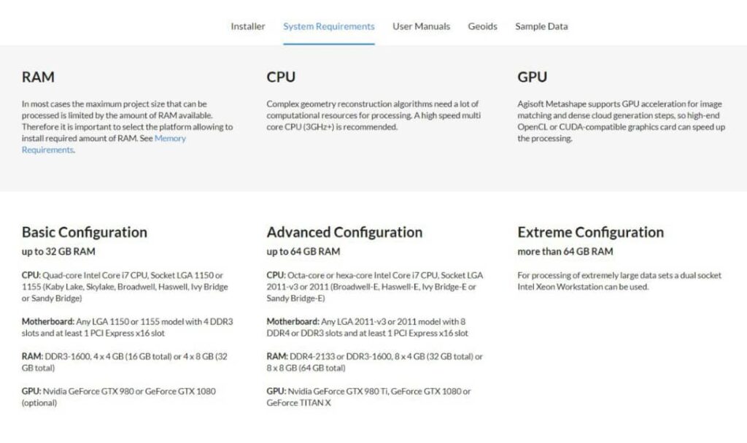Viewport: 747px width, 443px height.
Task: Switch to the User Manuals tab
Action: [421, 26]
